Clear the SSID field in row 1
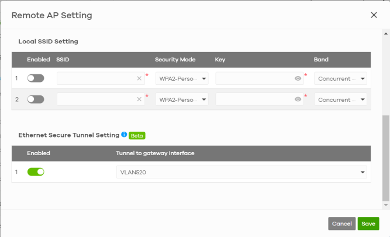This screenshot has width=390, height=237. (139, 78)
